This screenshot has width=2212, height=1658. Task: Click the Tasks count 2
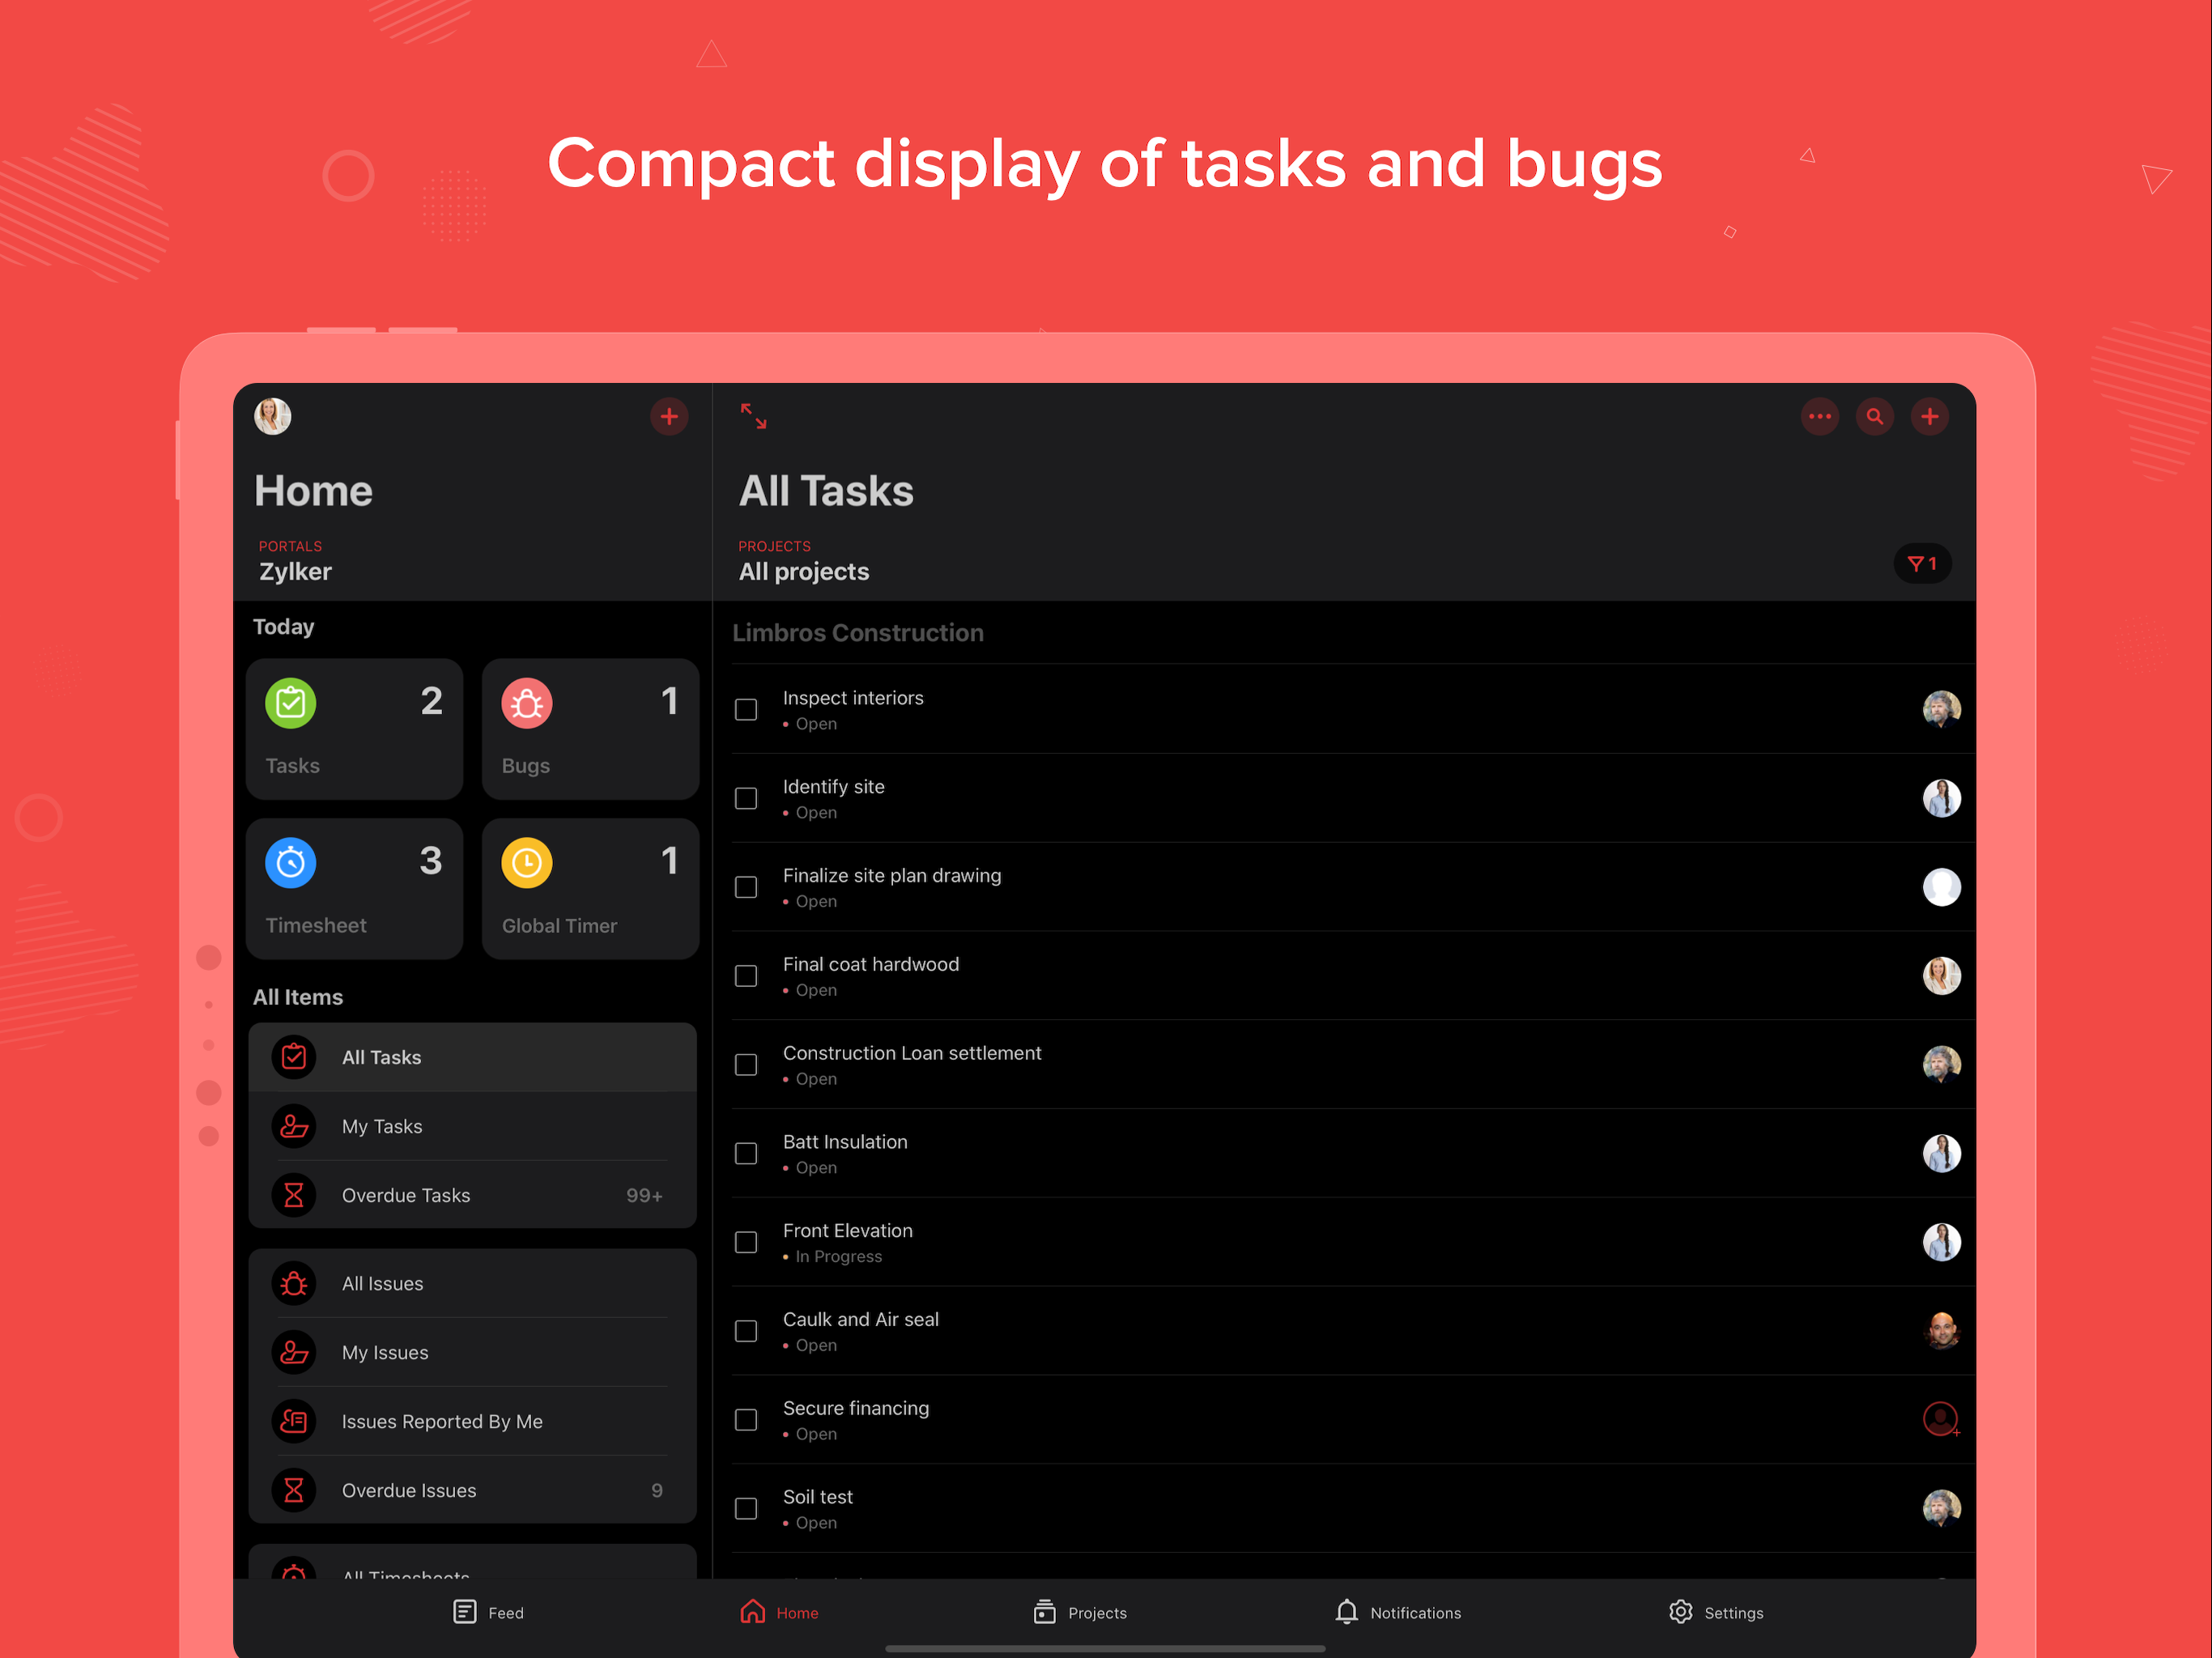(x=431, y=701)
